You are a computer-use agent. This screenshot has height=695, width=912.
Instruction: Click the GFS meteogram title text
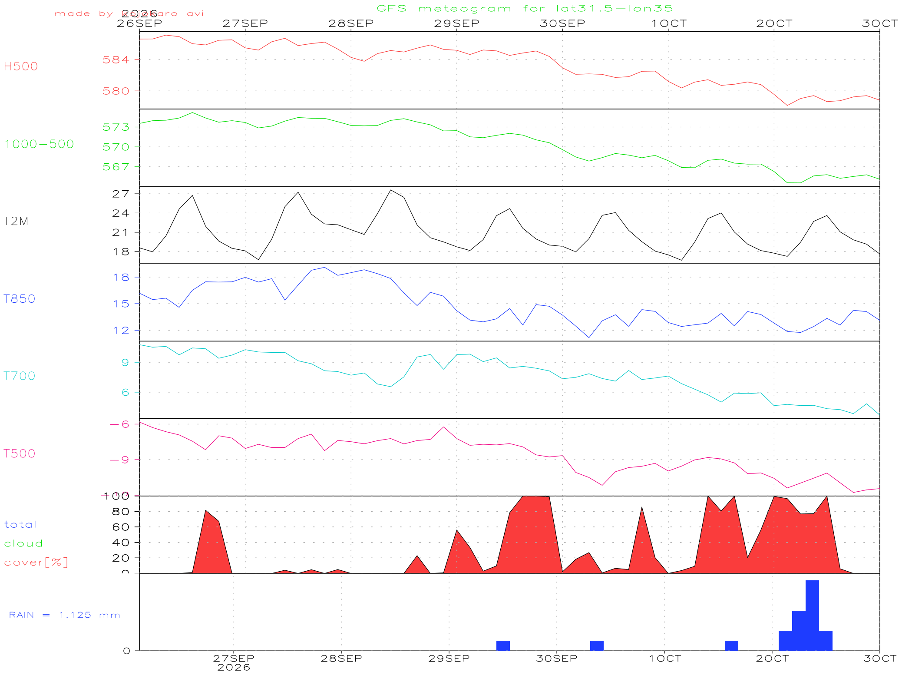pos(525,8)
